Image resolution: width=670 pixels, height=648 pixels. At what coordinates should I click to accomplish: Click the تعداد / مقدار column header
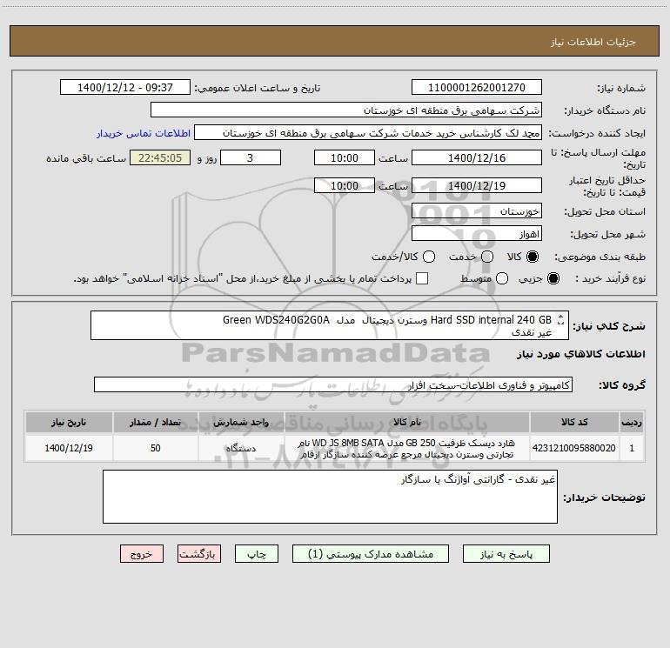coord(155,422)
